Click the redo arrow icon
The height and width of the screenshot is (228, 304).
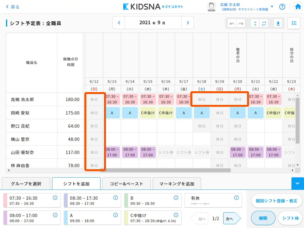[241, 23]
